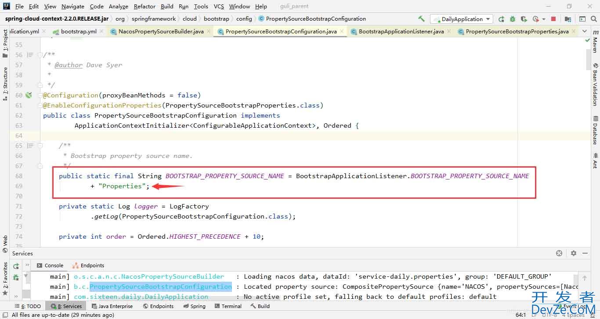This screenshot has height=319, width=600.
Task: Click the config breadcrumb segment
Action: pyautogui.click(x=244, y=19)
